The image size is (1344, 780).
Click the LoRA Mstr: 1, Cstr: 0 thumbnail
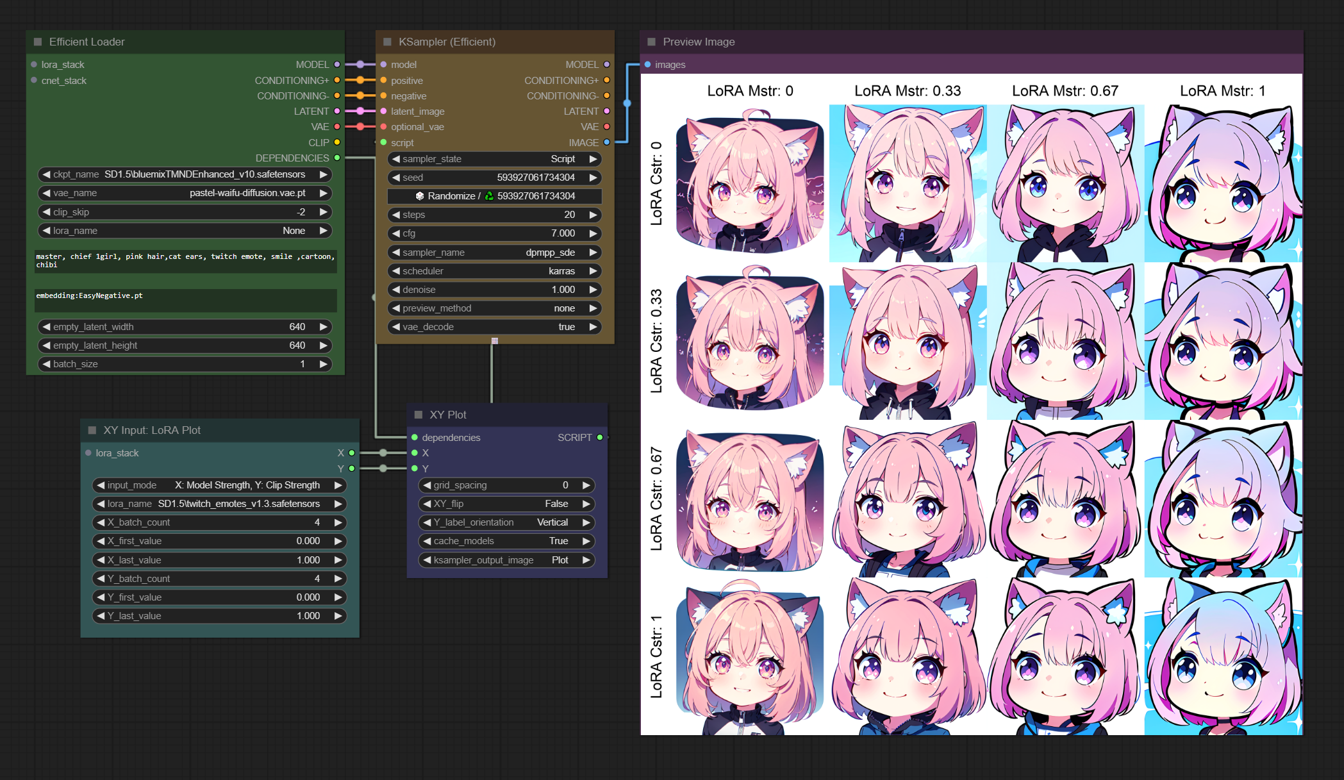pos(1223,183)
